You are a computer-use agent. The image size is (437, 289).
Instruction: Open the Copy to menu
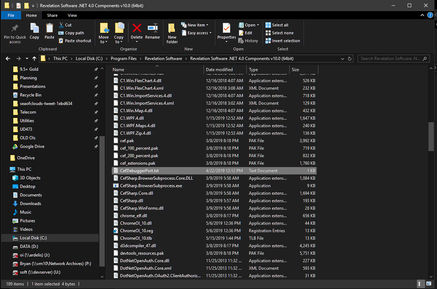click(x=119, y=33)
